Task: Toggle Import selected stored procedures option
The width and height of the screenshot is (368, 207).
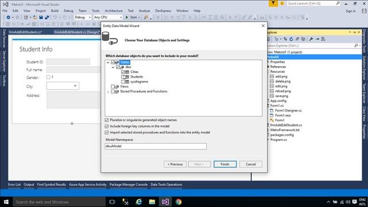Action: pyautogui.click(x=107, y=133)
